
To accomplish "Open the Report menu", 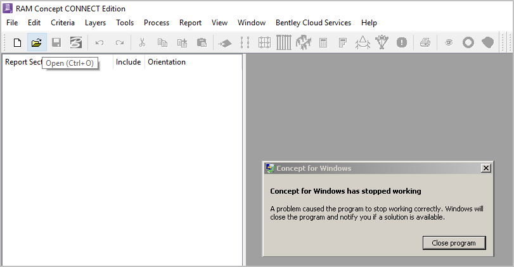I will [191, 23].
